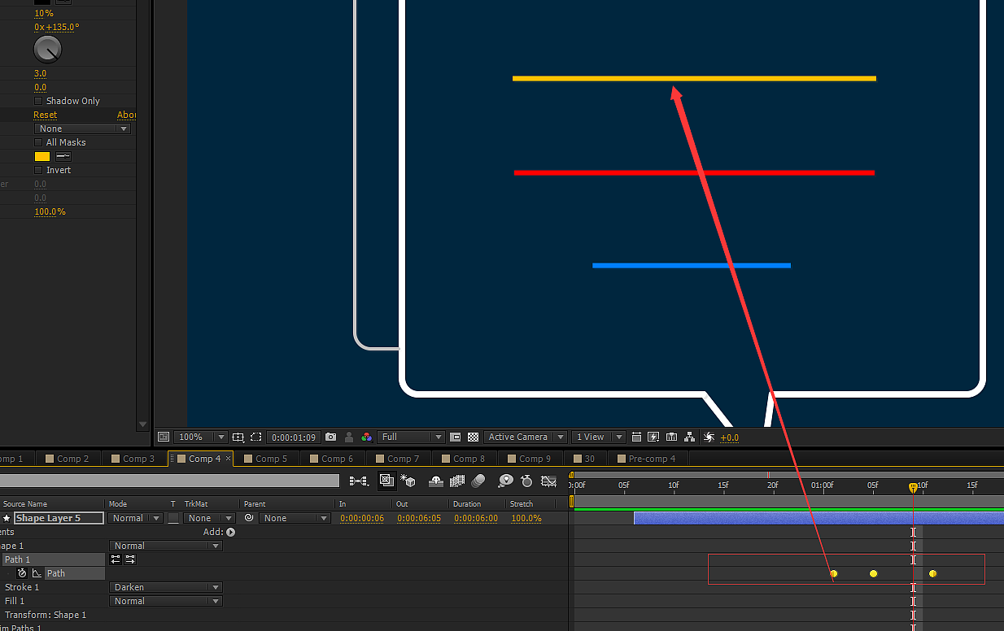Screen dimensions: 1004x631
Task: Click the auto-keyframe stopwatch icon in timeline toolbar
Action: [x=526, y=481]
